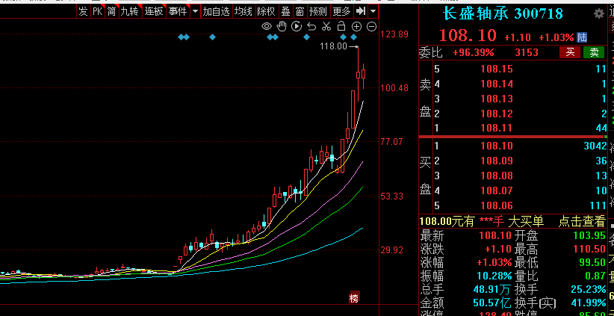
Task: Click the undo arrow icon
Action: 311,26
